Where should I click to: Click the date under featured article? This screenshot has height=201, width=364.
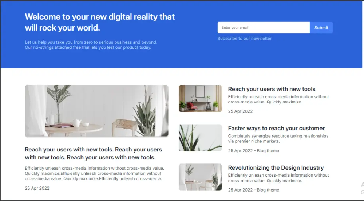click(x=37, y=188)
